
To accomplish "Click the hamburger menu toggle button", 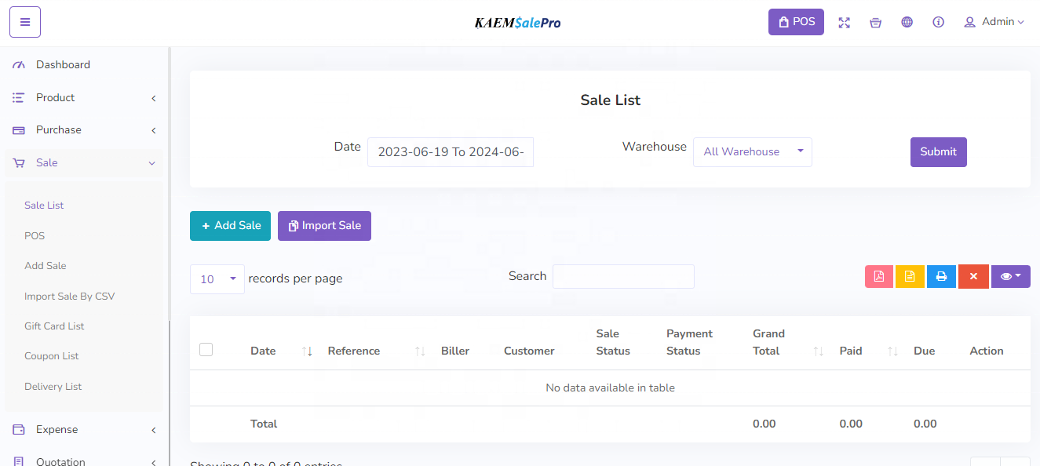I will pos(25,22).
